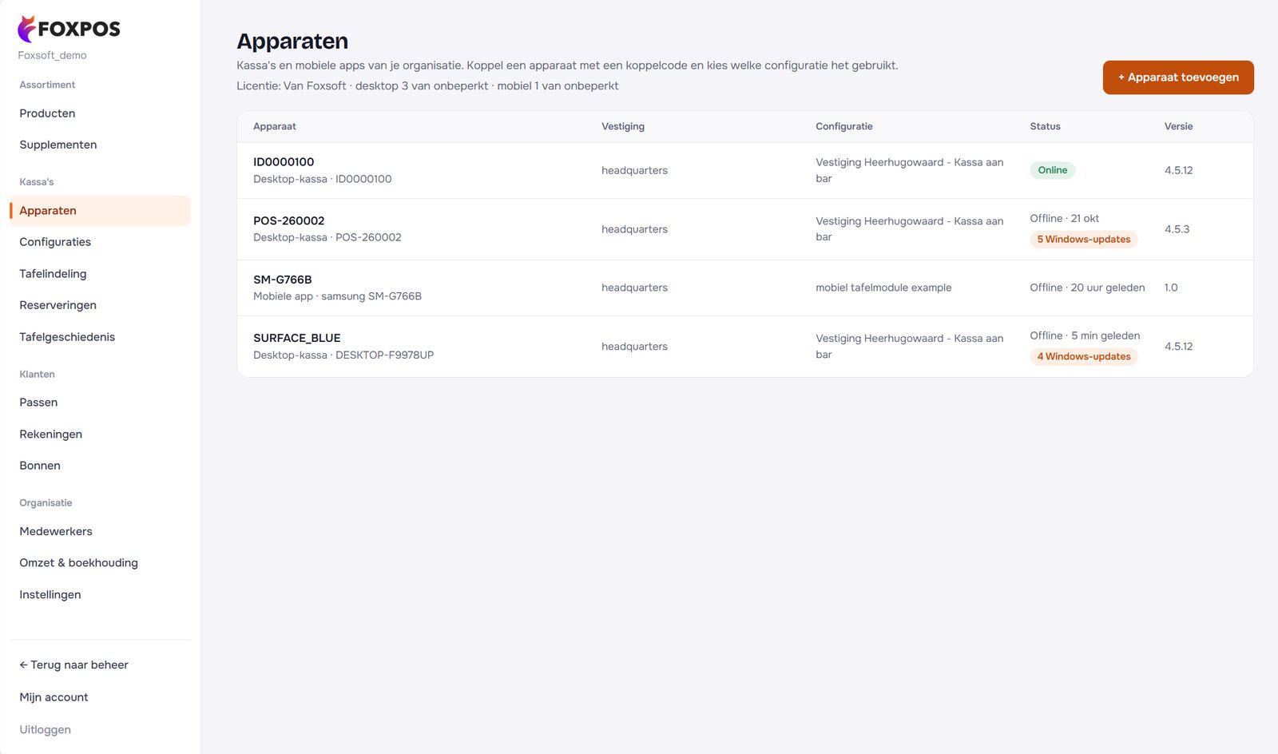The width and height of the screenshot is (1278, 754).
Task: Open Rekeningen menu item
Action: pyautogui.click(x=50, y=435)
